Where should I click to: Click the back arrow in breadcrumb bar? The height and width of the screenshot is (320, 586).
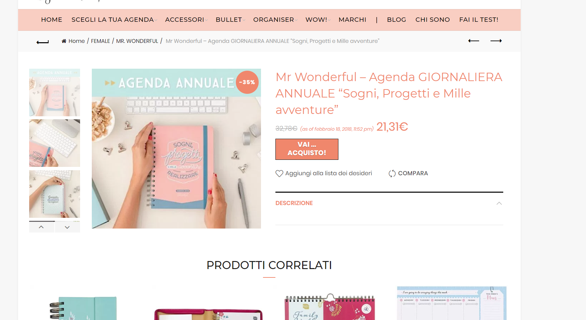pos(43,42)
